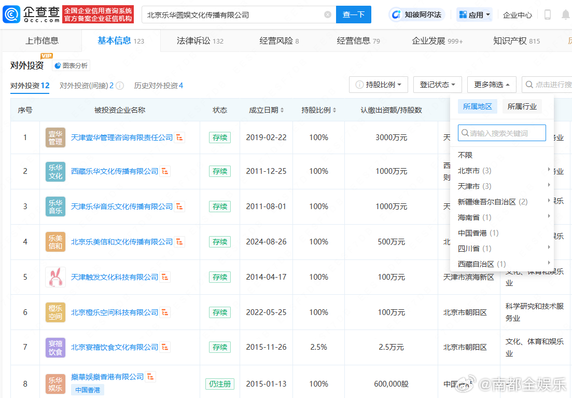Focus the region keyword search field

click(502, 133)
